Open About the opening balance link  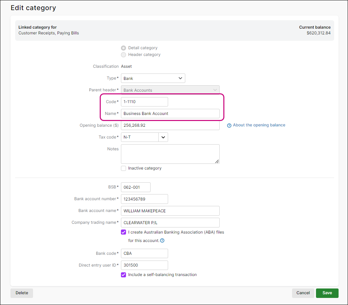(259, 125)
